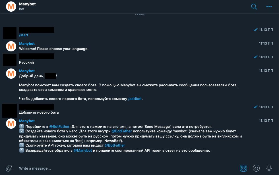The image size is (279, 175).
Task: Click the orange Manybot avatar beside a message
Action: click(x=11, y=46)
